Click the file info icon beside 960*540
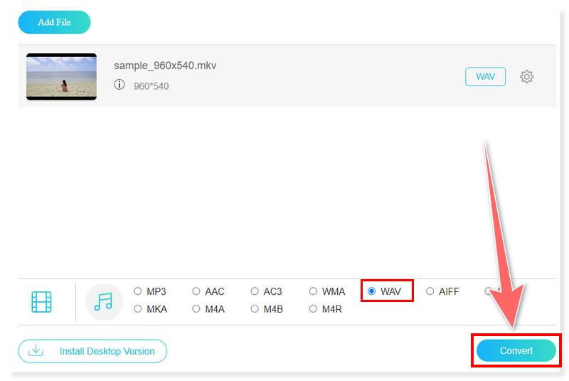Image resolution: width=569 pixels, height=381 pixels. coord(119,85)
